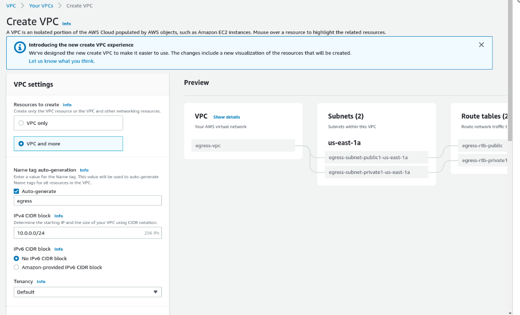
Task: Click the scrollbar down arrow
Action: [510, 313]
